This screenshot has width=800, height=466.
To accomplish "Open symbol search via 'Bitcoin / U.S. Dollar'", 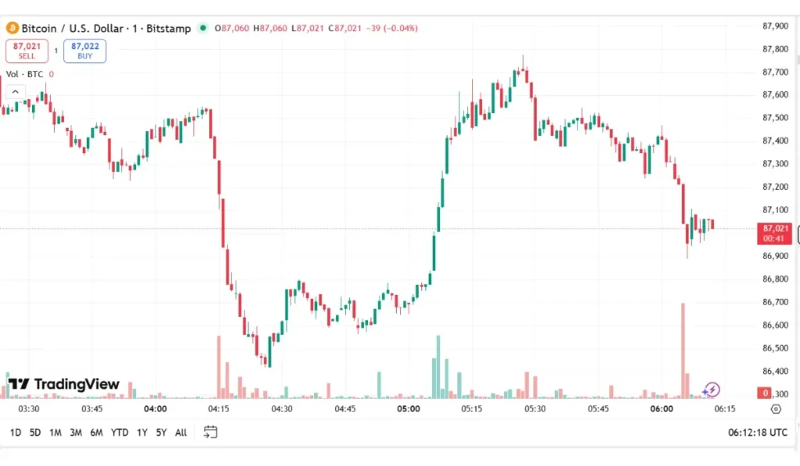I will [70, 27].
